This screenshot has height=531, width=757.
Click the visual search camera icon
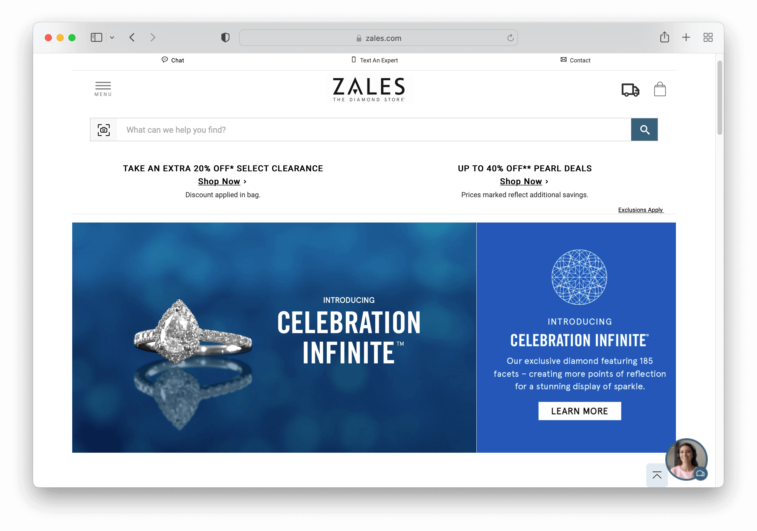pyautogui.click(x=103, y=130)
